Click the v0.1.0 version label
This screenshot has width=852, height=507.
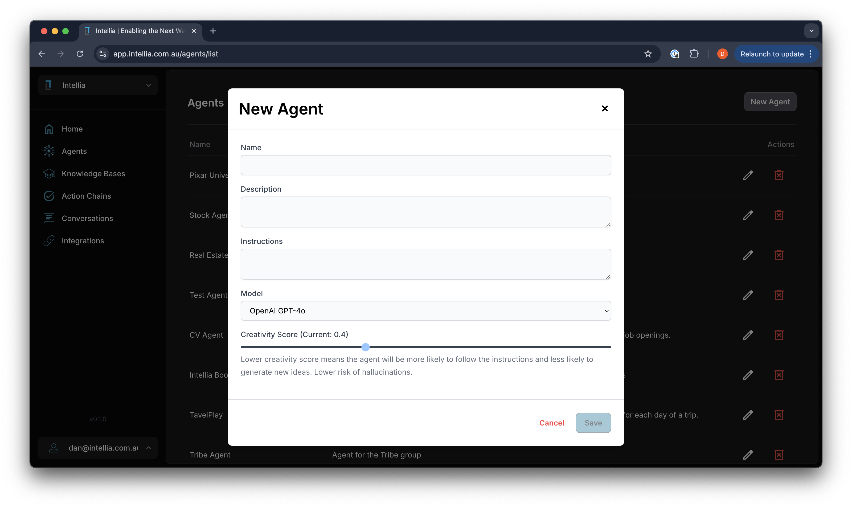coord(98,419)
